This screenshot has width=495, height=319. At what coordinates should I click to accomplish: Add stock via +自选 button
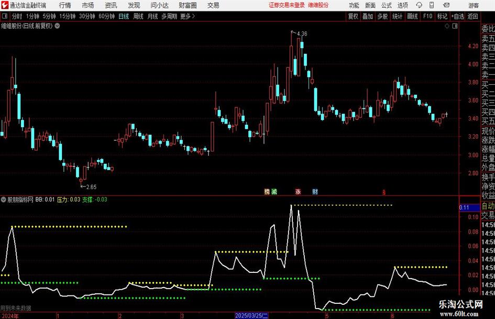click(x=458, y=16)
